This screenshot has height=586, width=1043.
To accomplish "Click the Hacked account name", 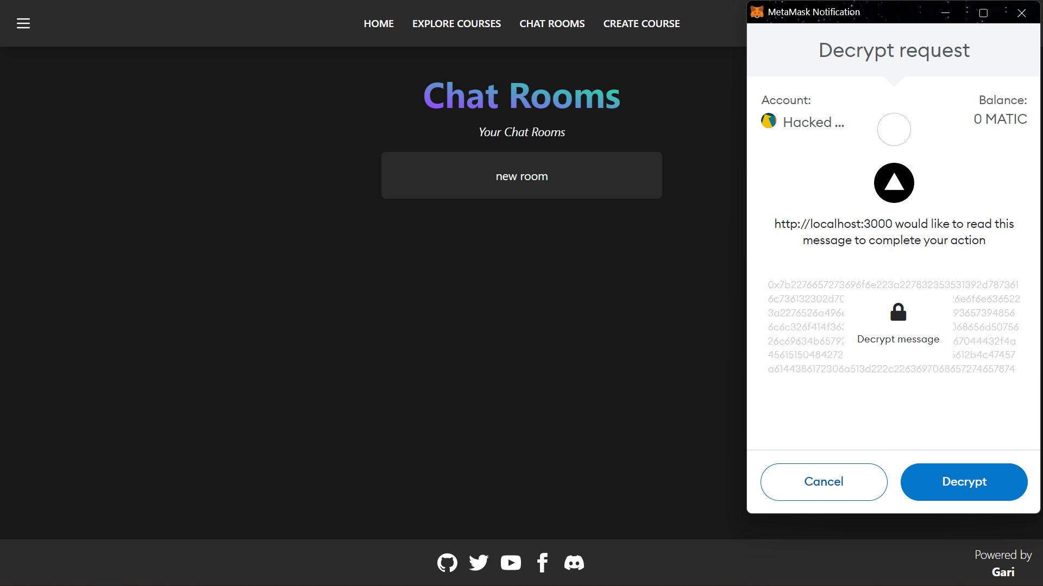I will pos(813,122).
